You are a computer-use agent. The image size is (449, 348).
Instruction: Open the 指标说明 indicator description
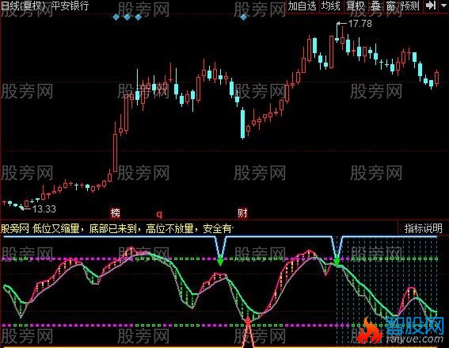coord(423,228)
